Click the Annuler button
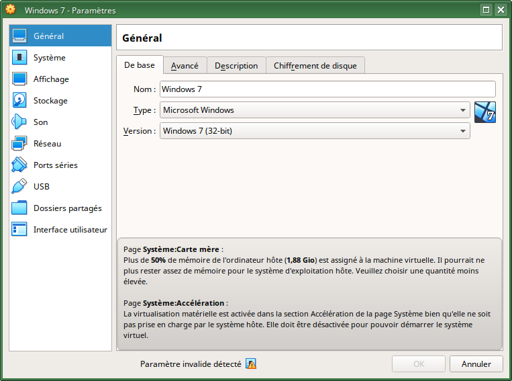 476,364
